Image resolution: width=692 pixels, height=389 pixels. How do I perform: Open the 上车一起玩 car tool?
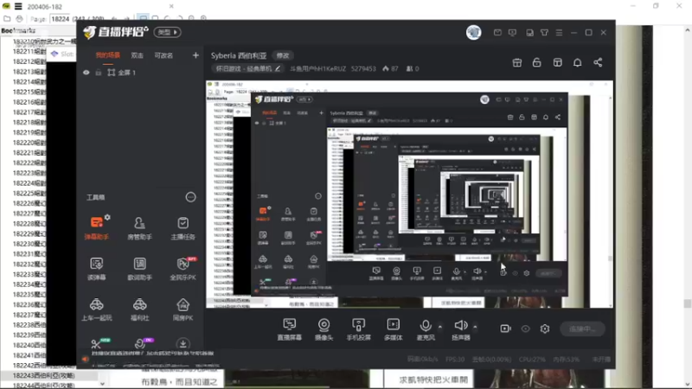pos(96,309)
